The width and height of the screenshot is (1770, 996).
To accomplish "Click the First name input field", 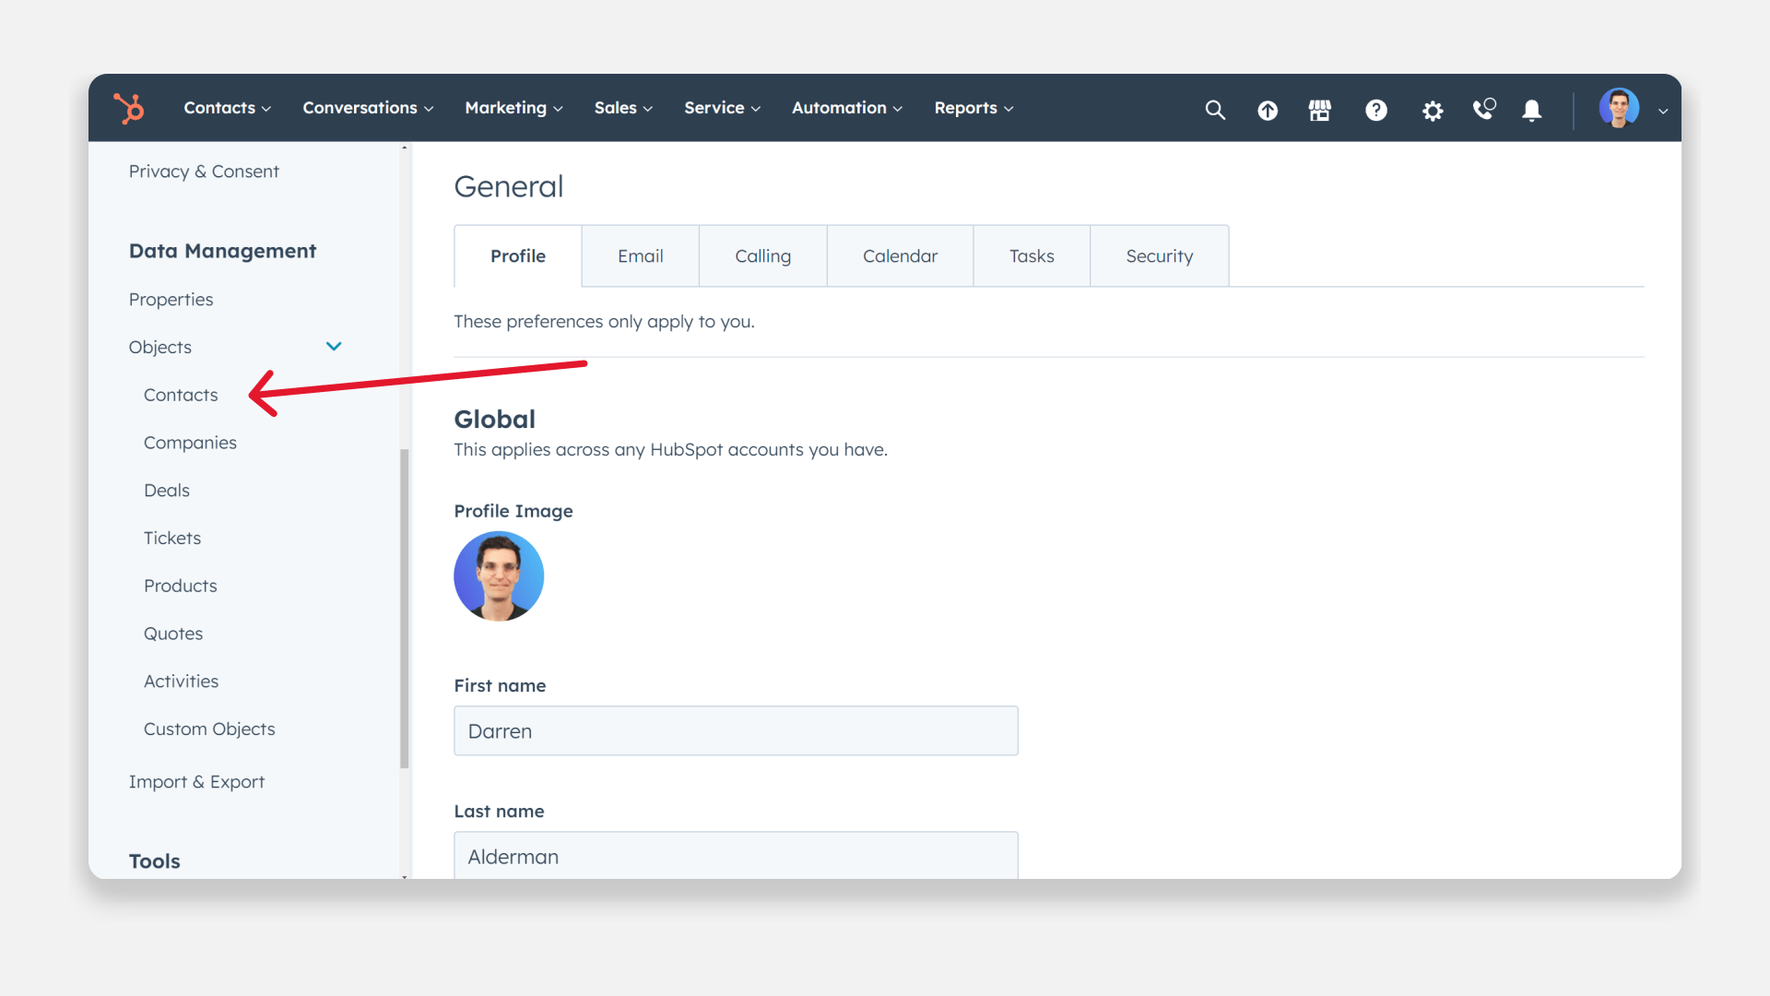I will point(736,731).
